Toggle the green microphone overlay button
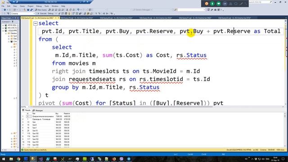The width and height of the screenshot is (288, 162). 212,4
